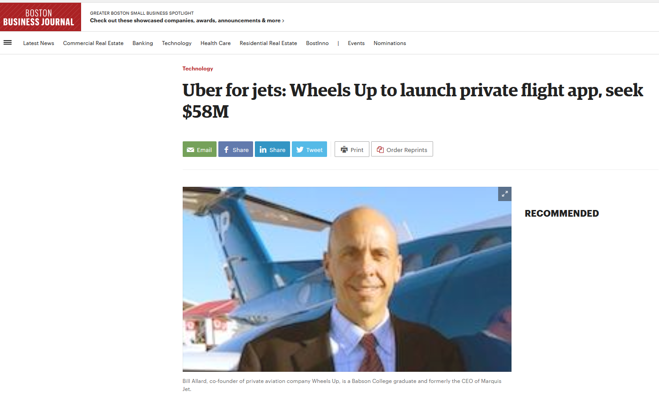Open the BostInno link
Image resolution: width=659 pixels, height=399 pixels.
coord(317,43)
